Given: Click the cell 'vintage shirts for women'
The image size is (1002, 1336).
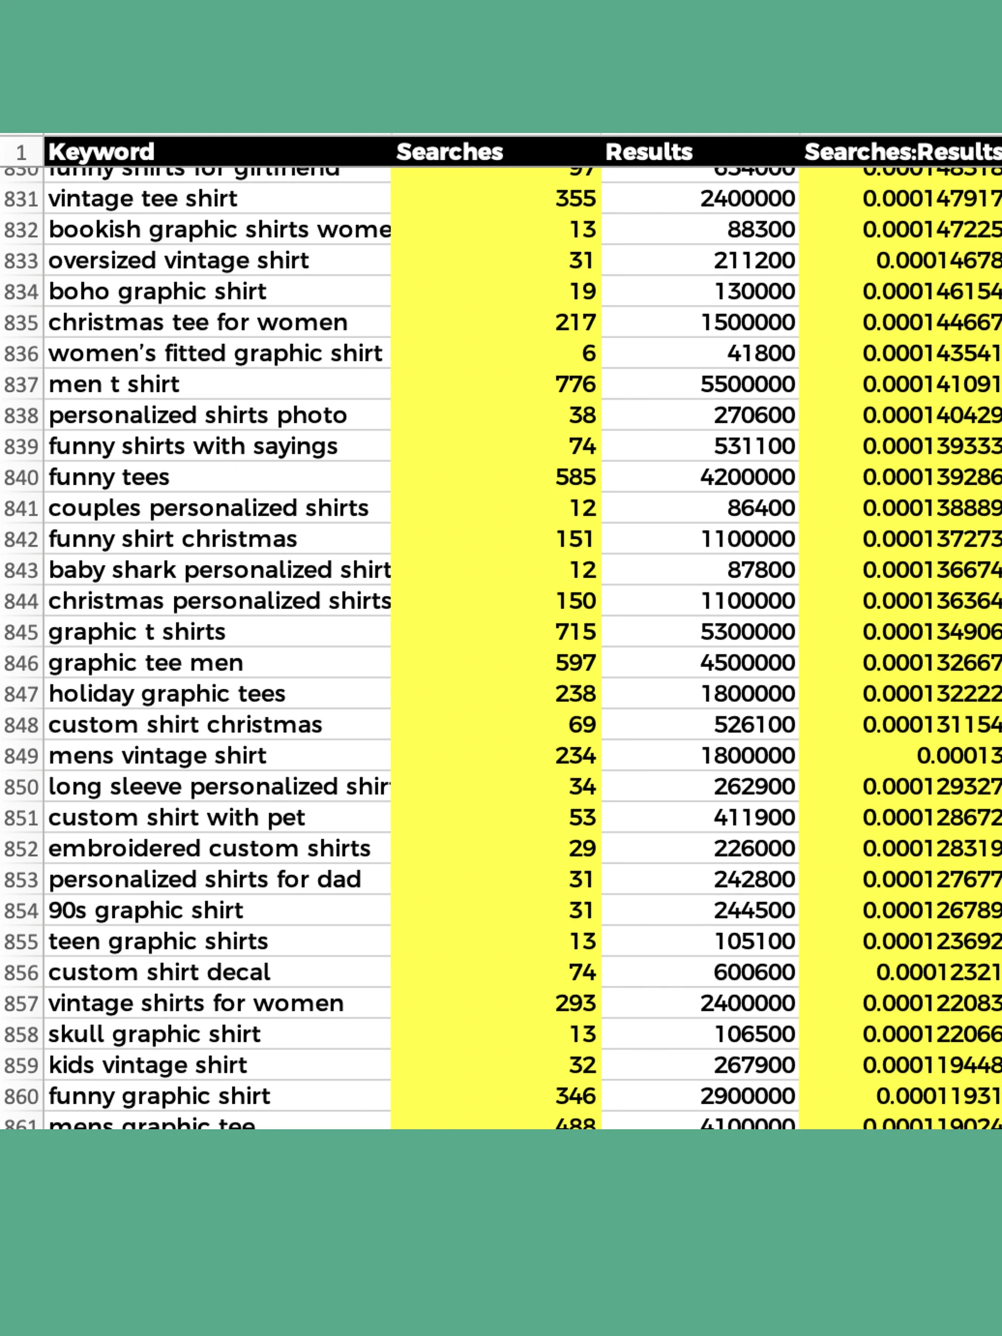Looking at the screenshot, I should [218, 1004].
